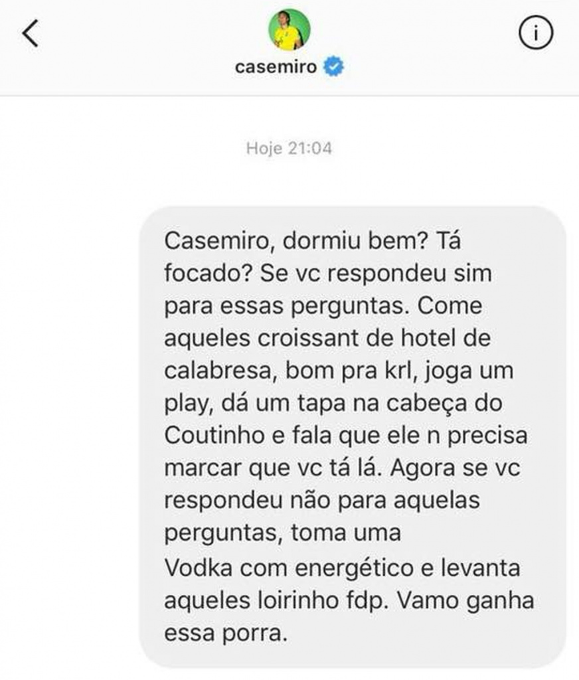Open conversation details via info icon
The width and height of the screenshot is (579, 680).
[536, 33]
